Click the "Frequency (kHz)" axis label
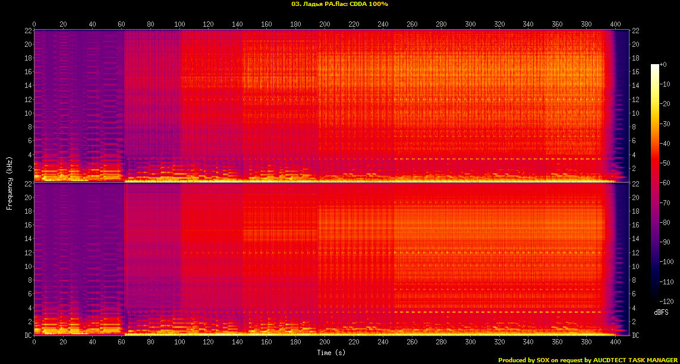This screenshot has width=680, height=364. [x=10, y=182]
